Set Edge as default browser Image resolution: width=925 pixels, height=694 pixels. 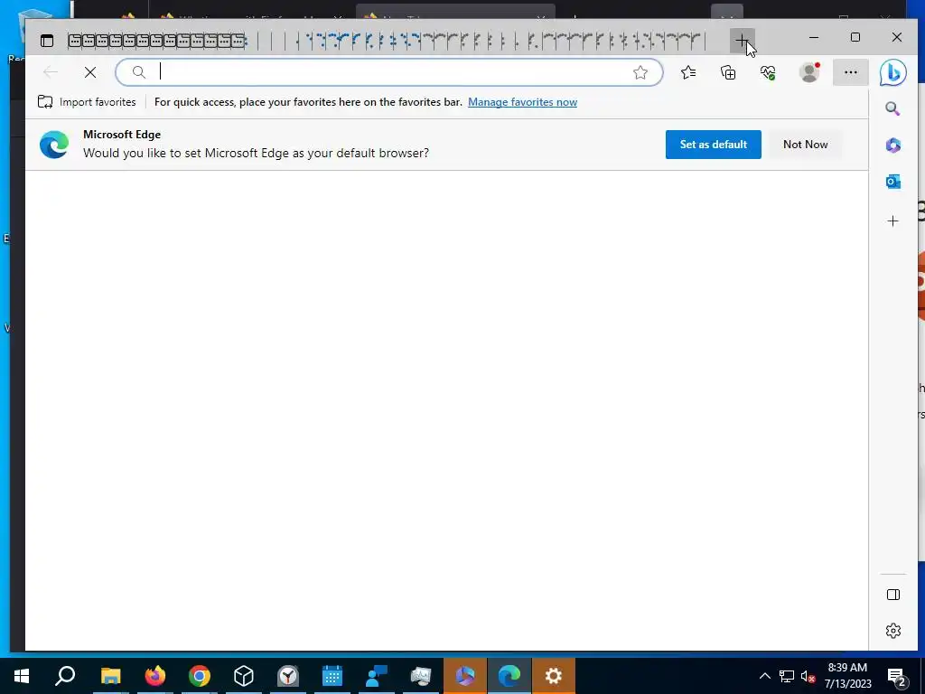714,145
